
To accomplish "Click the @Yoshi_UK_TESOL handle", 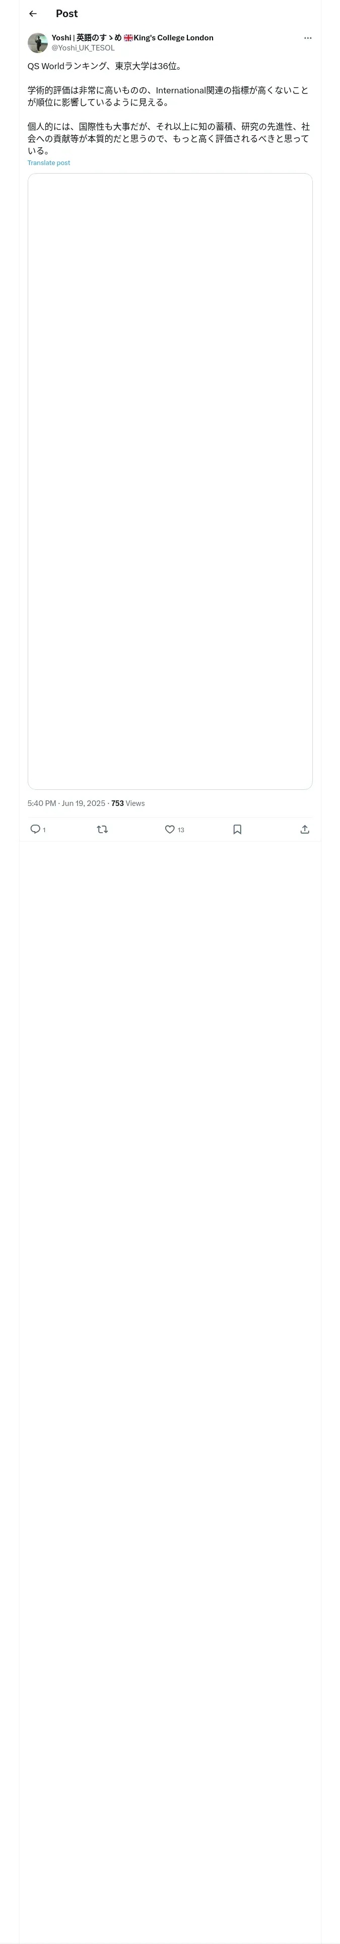I will (83, 48).
